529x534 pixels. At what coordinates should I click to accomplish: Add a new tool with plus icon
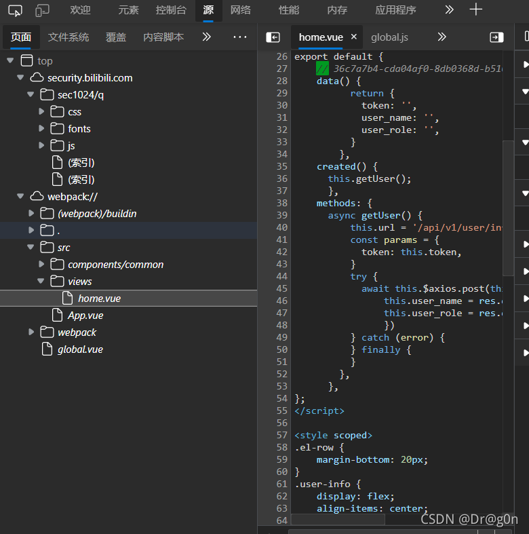pos(475,9)
